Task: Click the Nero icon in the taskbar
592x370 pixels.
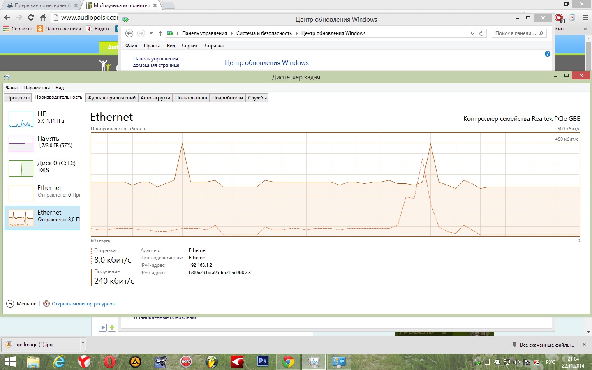Action: [186, 361]
